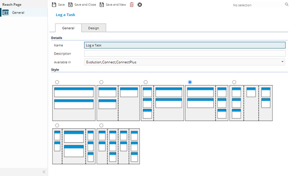Click the Description input field
Viewport: 291px width, 176px height.
(x=185, y=54)
